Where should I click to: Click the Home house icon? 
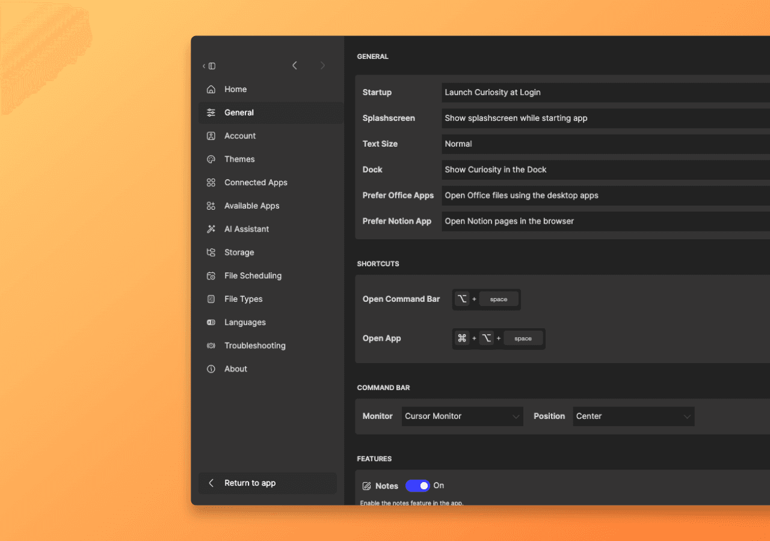[211, 89]
